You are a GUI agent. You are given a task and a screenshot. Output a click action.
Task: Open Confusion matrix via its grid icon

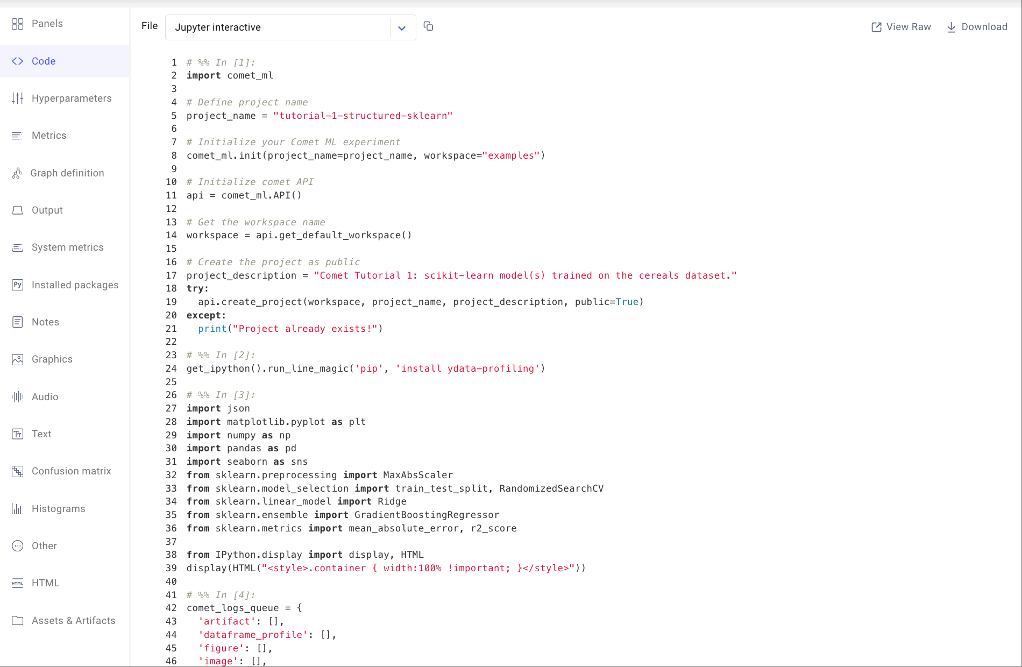17,471
